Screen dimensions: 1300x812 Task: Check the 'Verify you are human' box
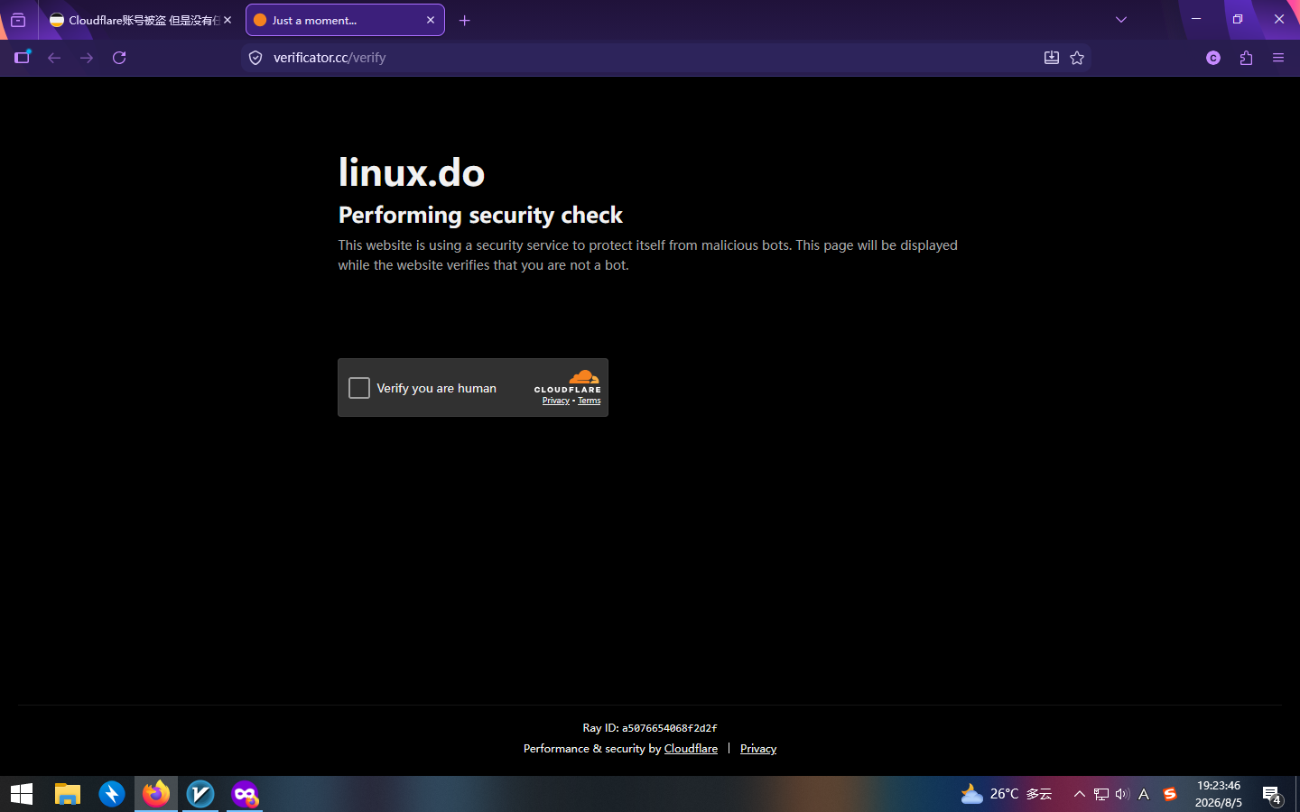tap(359, 388)
